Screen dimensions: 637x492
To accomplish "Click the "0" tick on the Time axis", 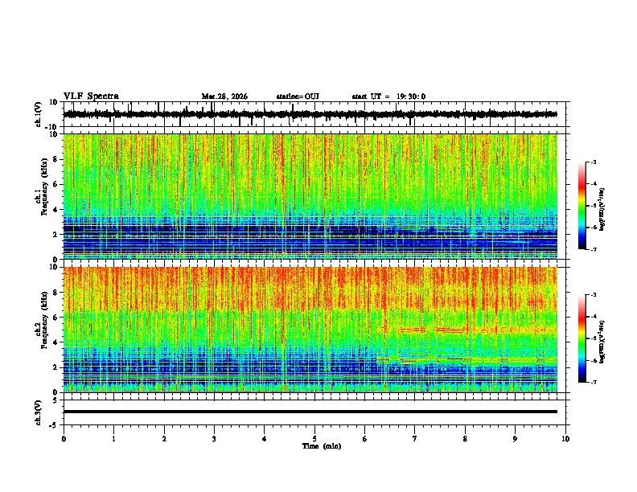I will [64, 439].
